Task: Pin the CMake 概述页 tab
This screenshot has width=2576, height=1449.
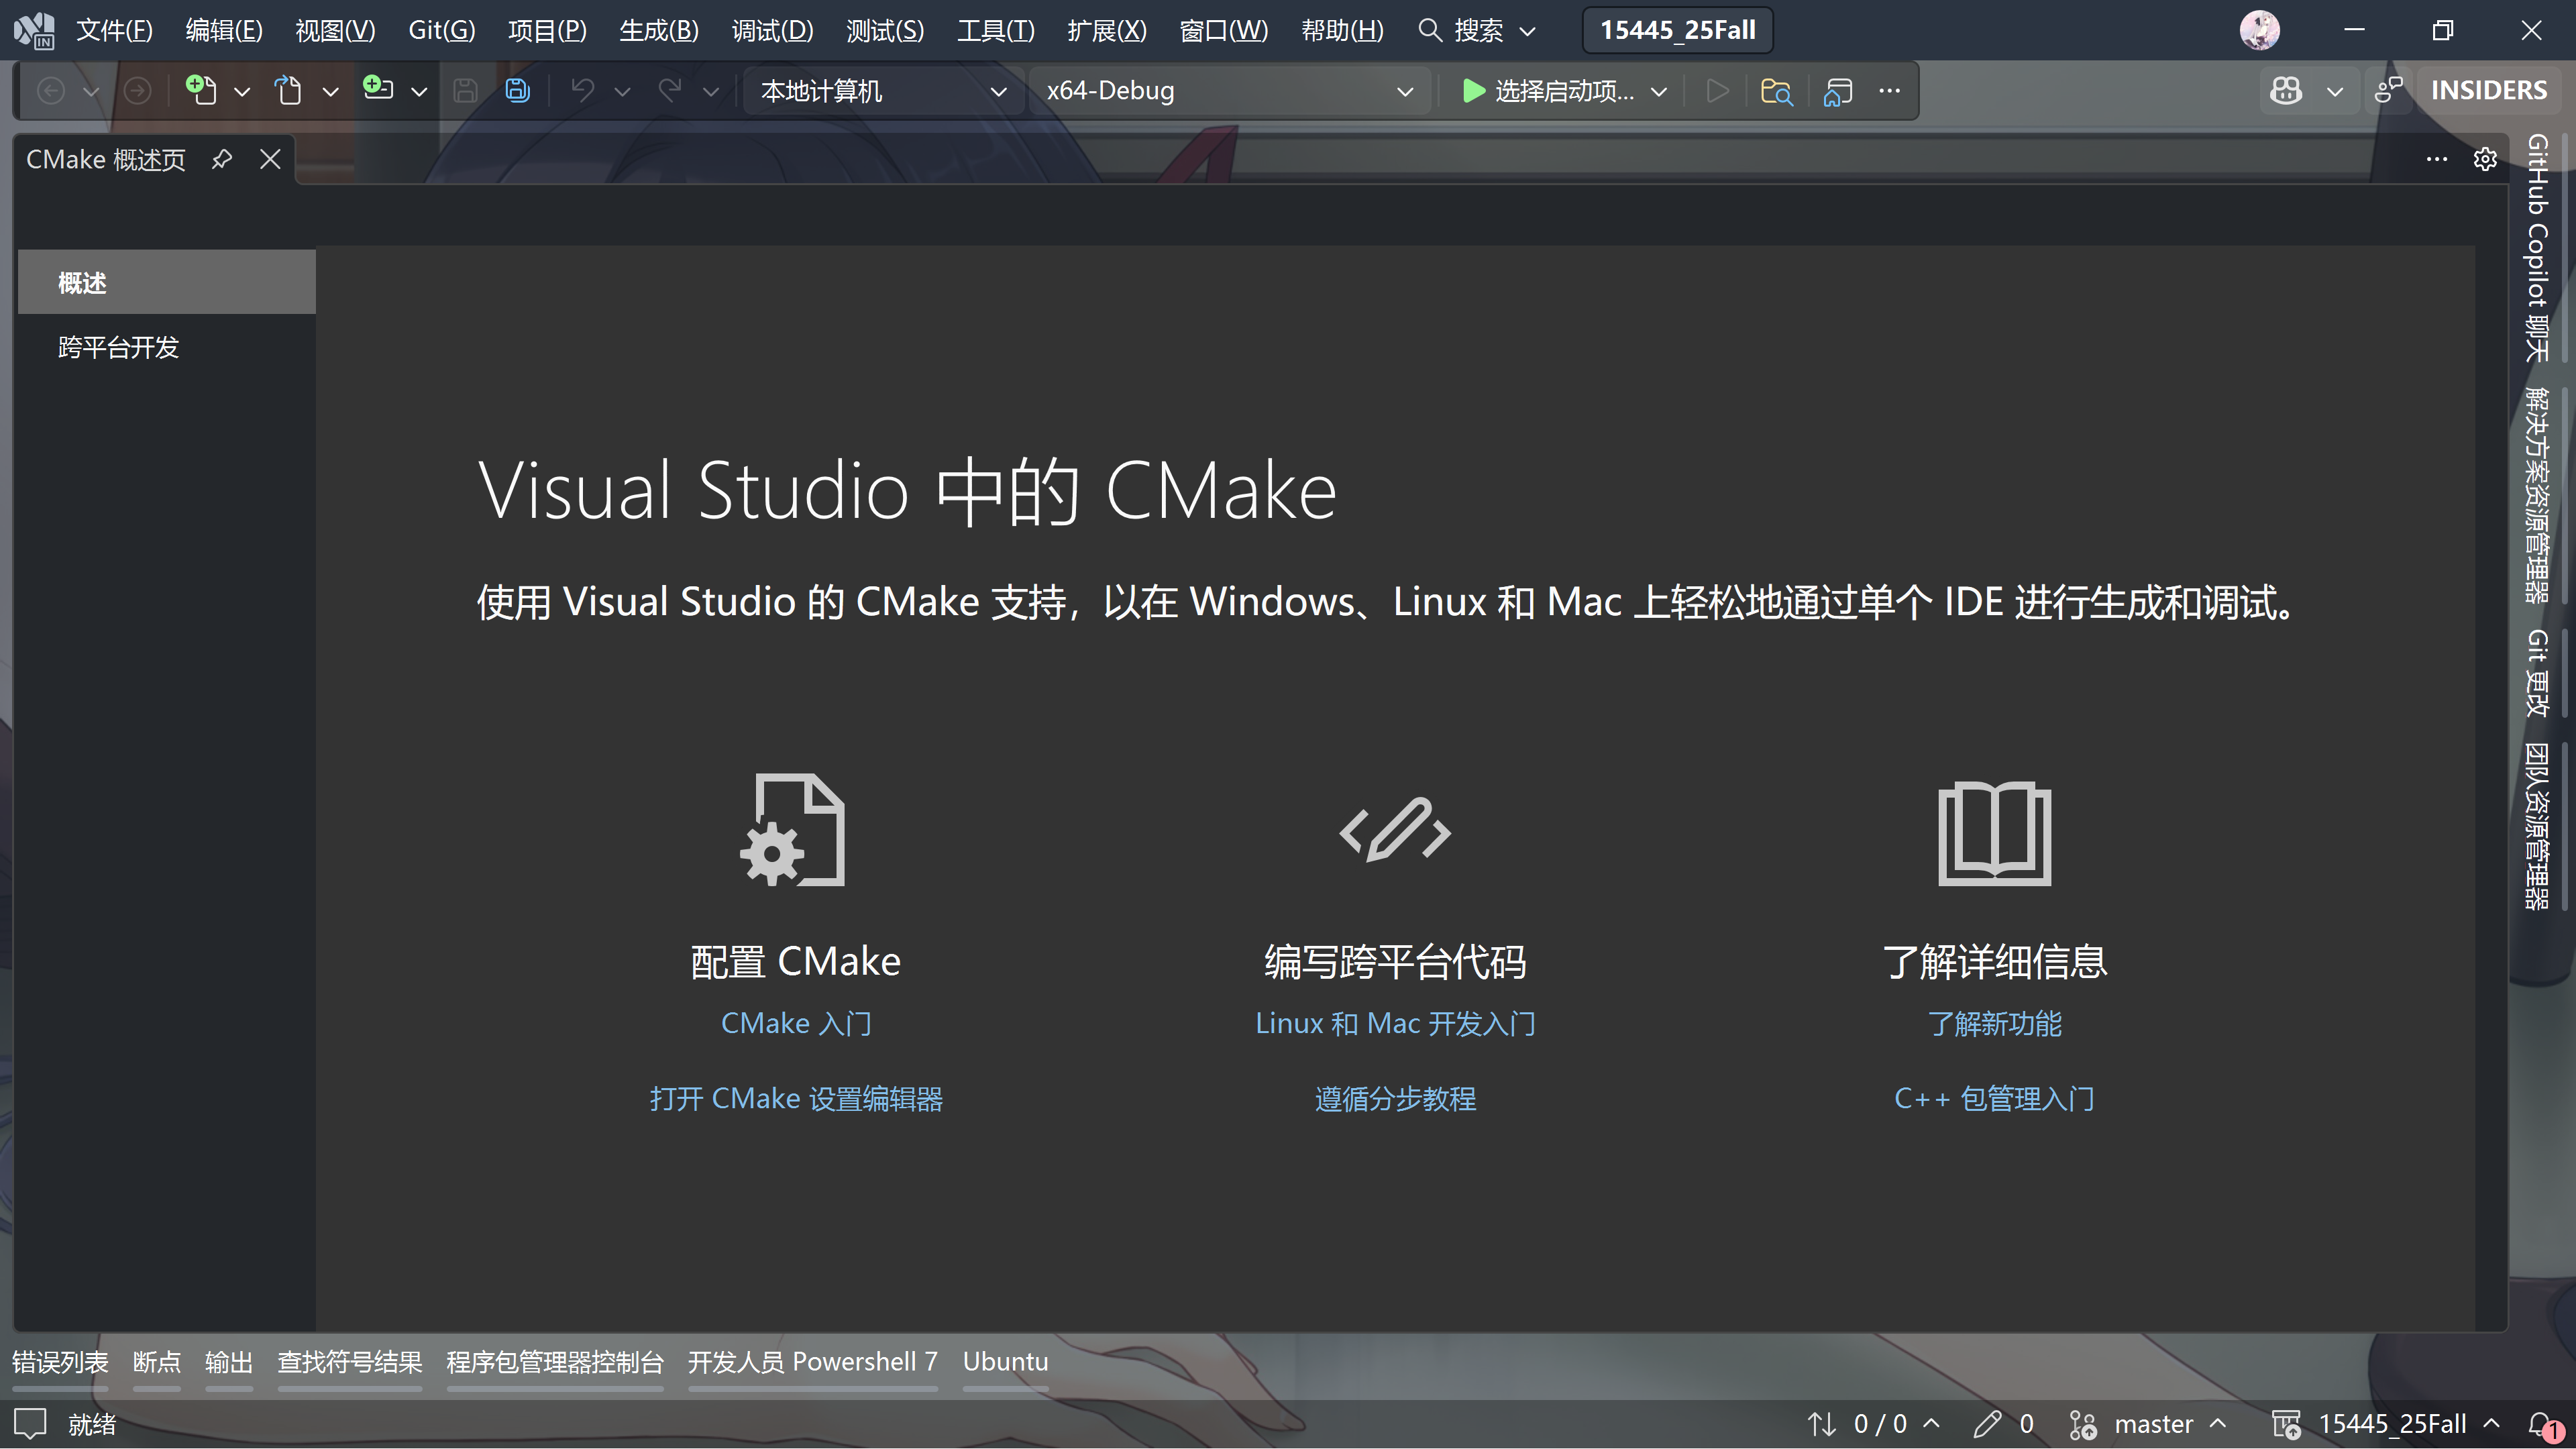Action: coord(221,159)
